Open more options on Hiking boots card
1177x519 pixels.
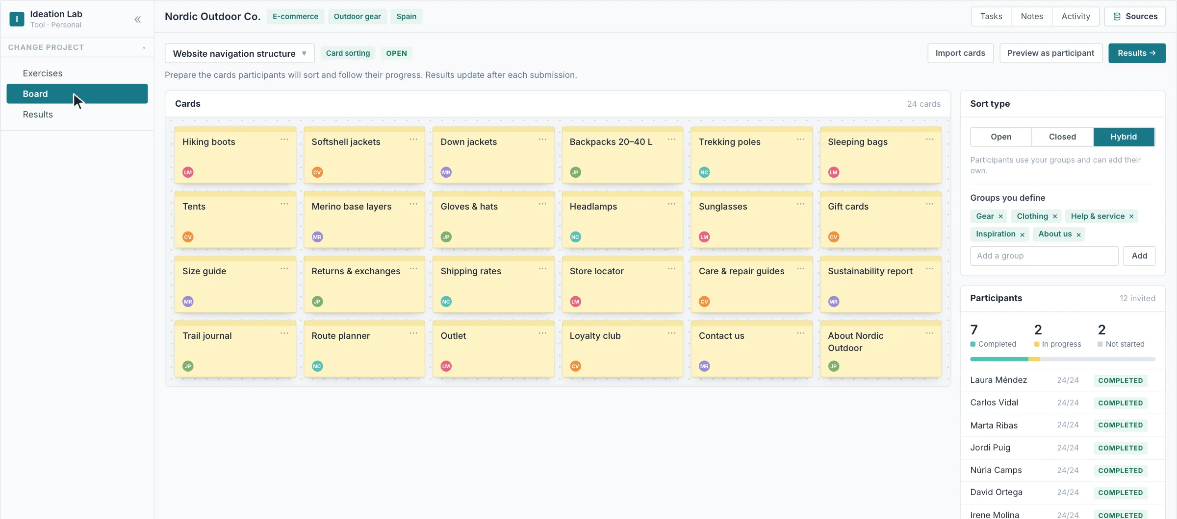click(284, 140)
